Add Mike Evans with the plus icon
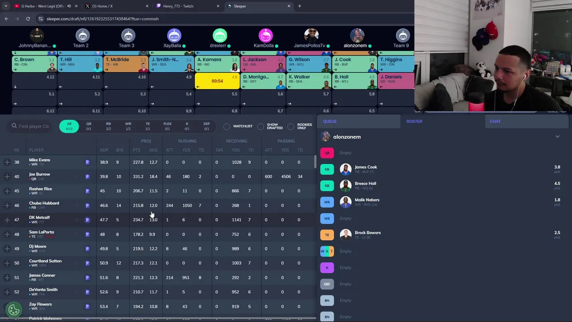This screenshot has height=322, width=572. click(x=7, y=162)
